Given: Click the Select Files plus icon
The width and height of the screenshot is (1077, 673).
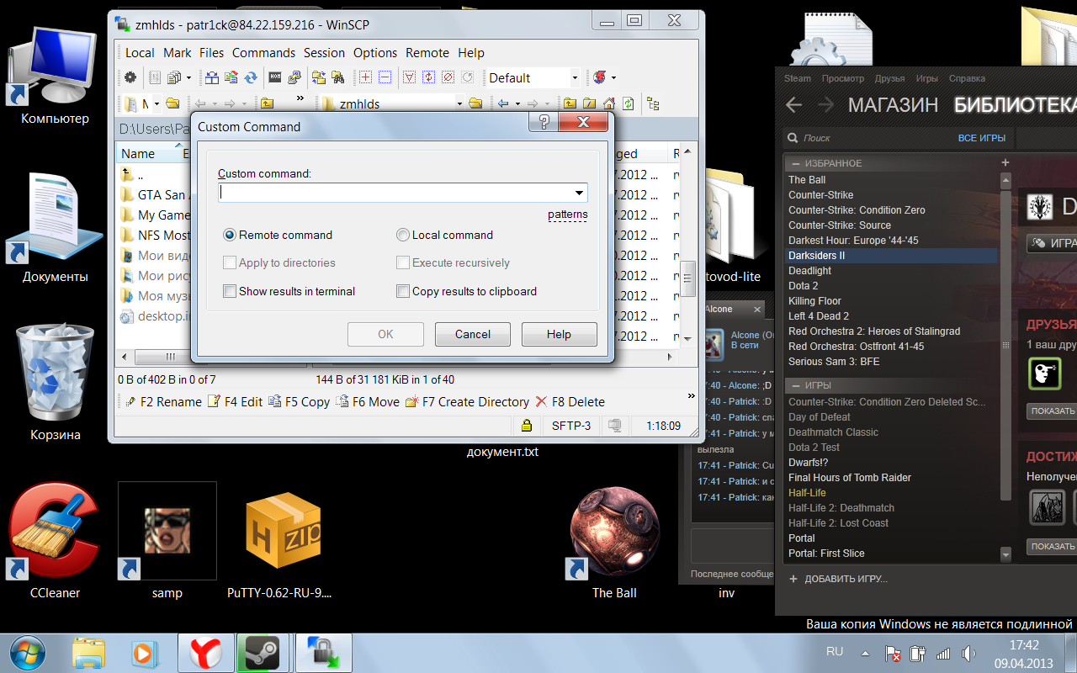Looking at the screenshot, I should [365, 77].
